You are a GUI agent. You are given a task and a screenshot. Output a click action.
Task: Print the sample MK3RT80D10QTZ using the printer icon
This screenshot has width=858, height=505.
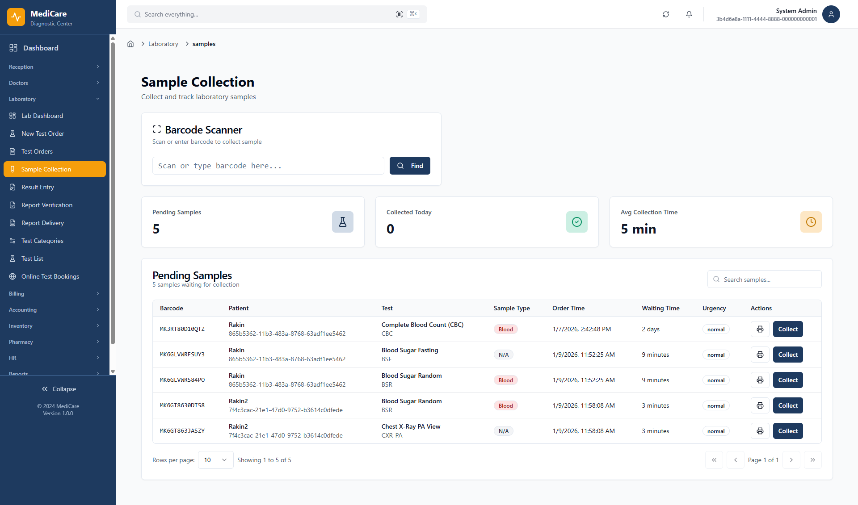(760, 329)
